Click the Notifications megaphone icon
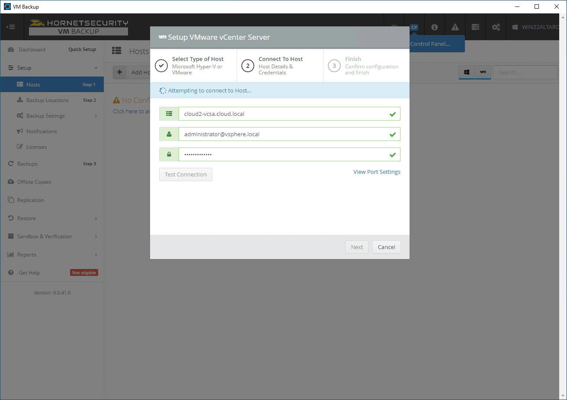Image resolution: width=567 pixels, height=400 pixels. (20, 131)
